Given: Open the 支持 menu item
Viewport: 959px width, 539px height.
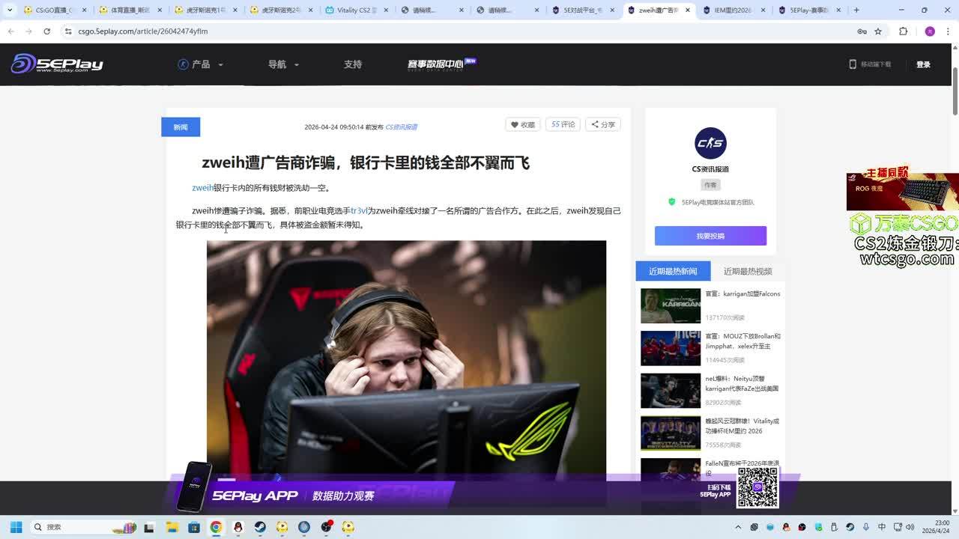Looking at the screenshot, I should 353,64.
